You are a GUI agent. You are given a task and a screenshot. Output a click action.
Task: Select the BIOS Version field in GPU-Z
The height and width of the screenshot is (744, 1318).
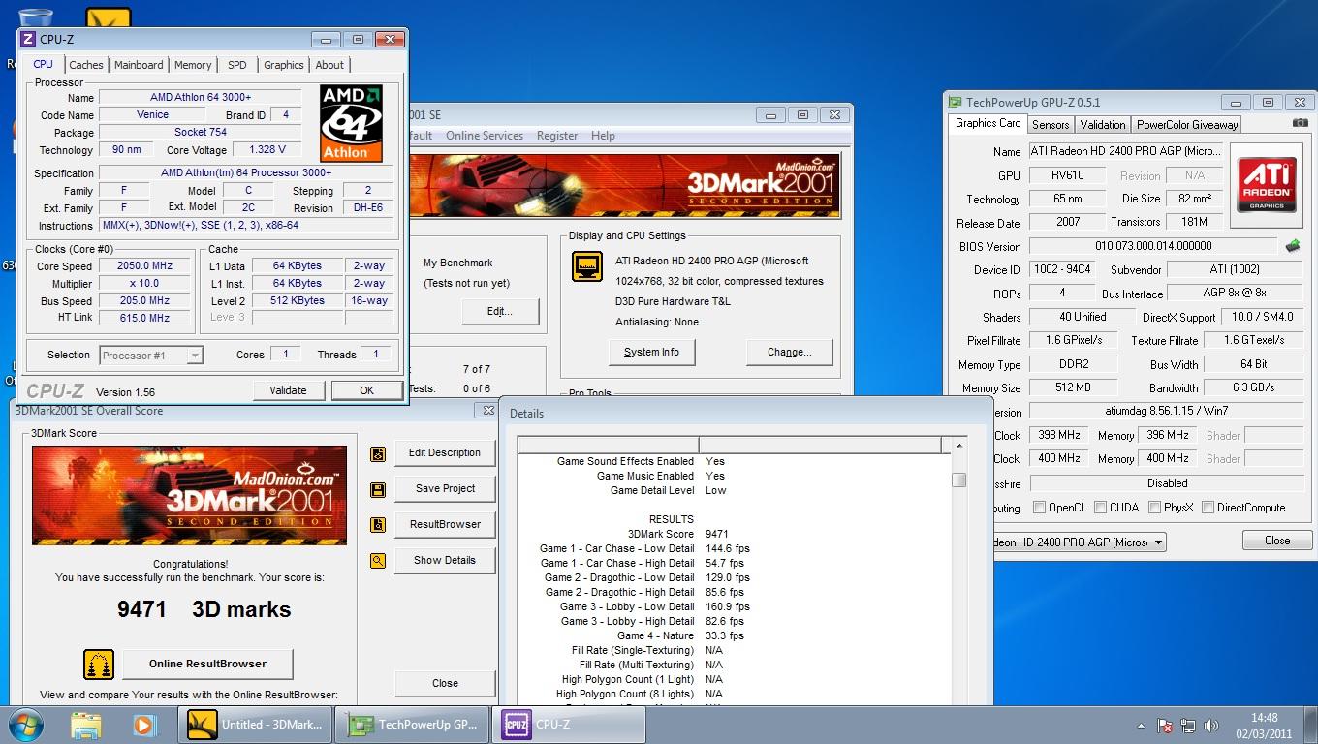tap(1153, 247)
